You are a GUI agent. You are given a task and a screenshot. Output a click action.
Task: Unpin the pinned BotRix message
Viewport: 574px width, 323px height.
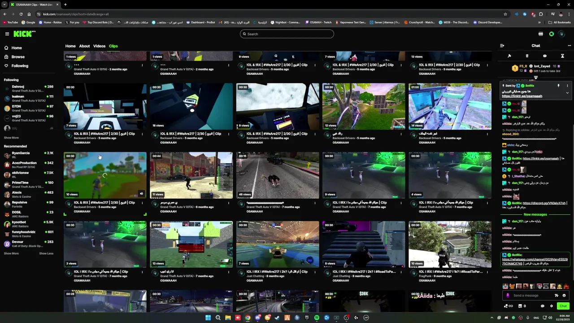coord(558,86)
